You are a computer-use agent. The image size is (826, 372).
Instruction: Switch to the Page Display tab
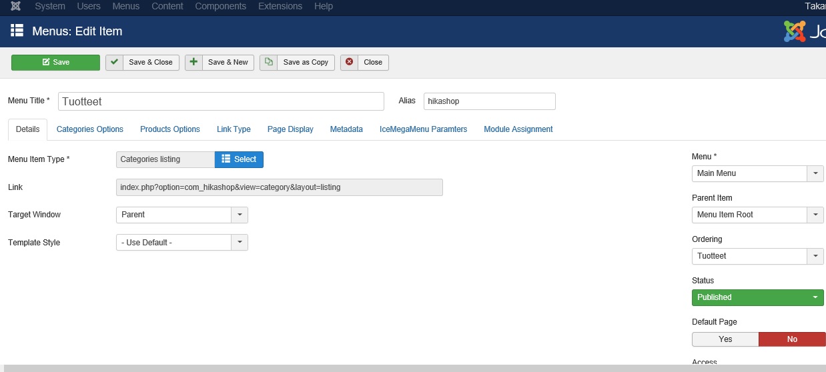(x=290, y=129)
